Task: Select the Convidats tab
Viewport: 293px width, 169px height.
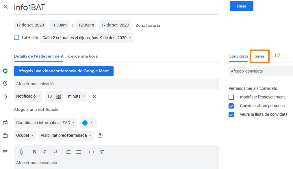Action: [238, 56]
